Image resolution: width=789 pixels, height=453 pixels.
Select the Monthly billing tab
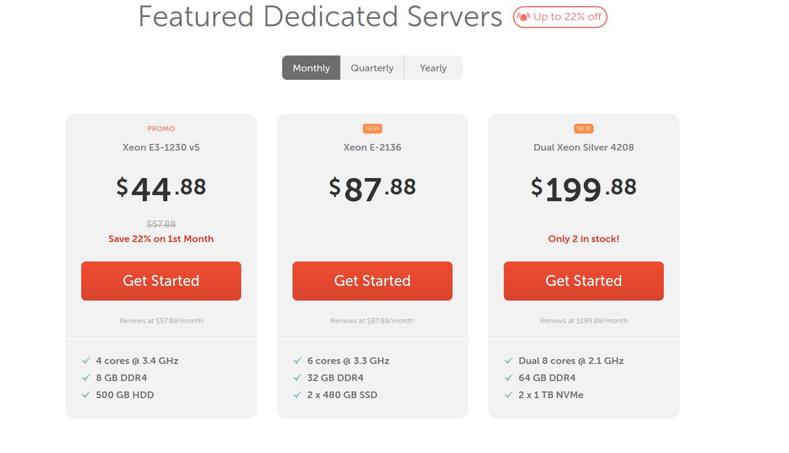pyautogui.click(x=311, y=68)
